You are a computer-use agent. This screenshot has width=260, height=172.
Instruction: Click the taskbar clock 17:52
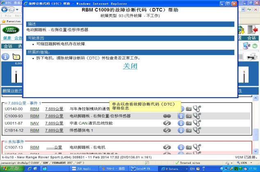pos(253,169)
